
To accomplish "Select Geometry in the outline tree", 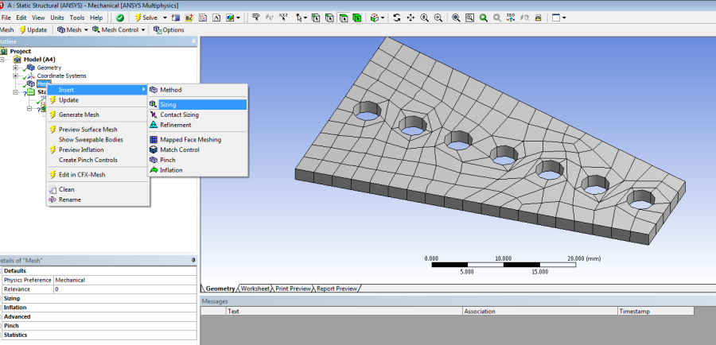I will [x=49, y=68].
